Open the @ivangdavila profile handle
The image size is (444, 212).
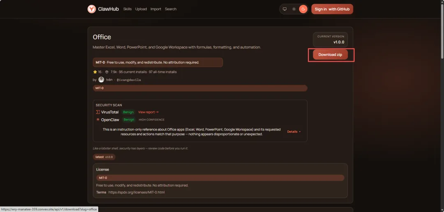pos(129,80)
